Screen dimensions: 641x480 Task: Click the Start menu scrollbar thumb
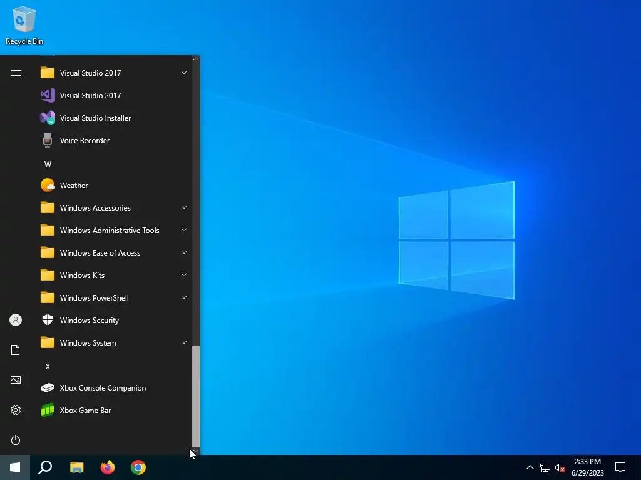click(x=196, y=396)
